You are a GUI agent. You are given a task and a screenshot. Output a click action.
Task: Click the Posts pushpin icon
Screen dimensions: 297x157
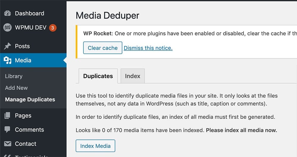(8, 46)
